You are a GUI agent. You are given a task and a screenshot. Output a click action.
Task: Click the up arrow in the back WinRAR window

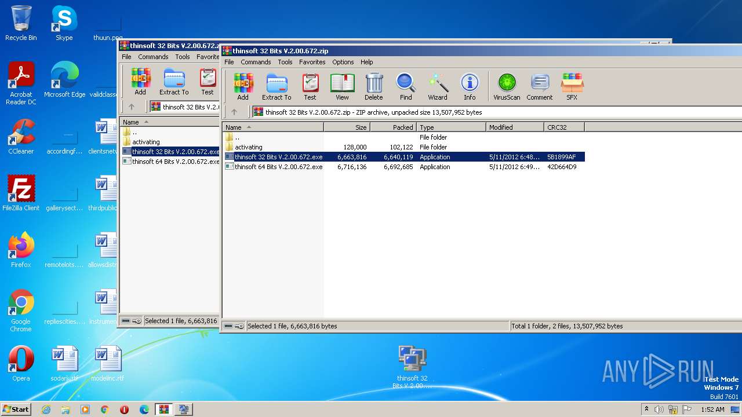point(132,107)
